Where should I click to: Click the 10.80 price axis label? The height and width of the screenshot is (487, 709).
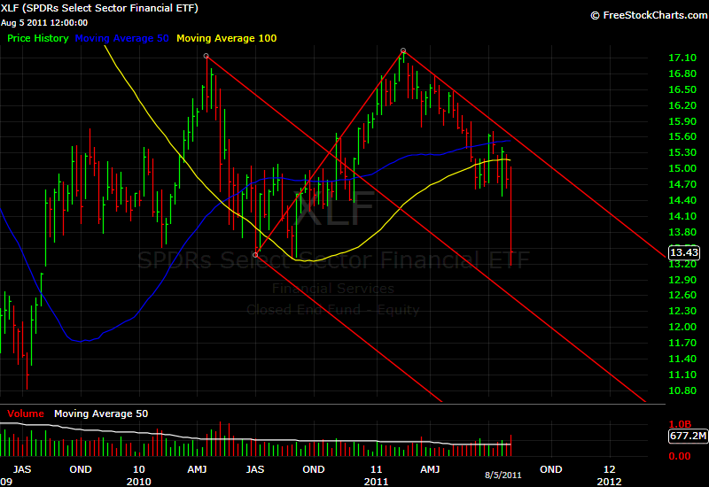click(x=682, y=390)
